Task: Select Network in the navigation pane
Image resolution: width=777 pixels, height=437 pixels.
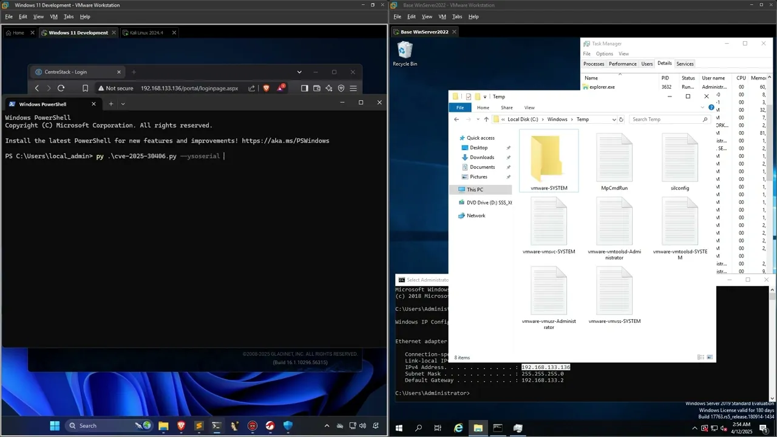Action: pos(476,215)
